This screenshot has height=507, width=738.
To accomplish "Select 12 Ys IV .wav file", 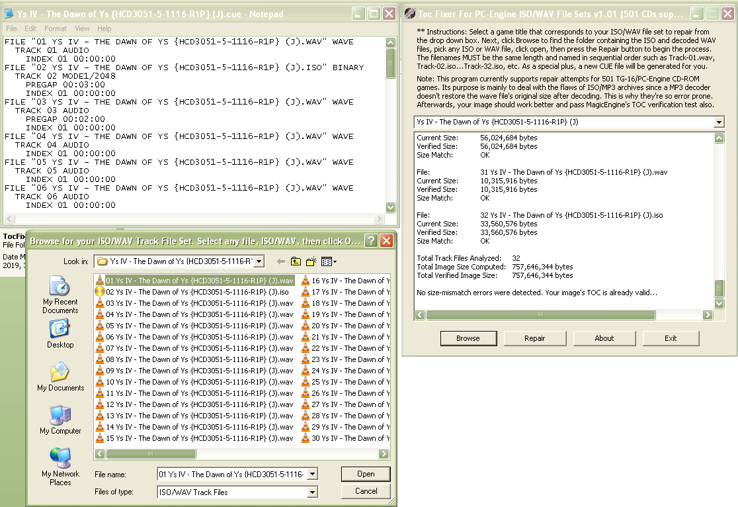I will click(x=194, y=404).
